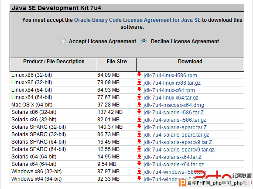253x189 pixels.
Task: Click red download arrow for jdk-7u4-linux-x64.rpm
Action: [x=139, y=90]
